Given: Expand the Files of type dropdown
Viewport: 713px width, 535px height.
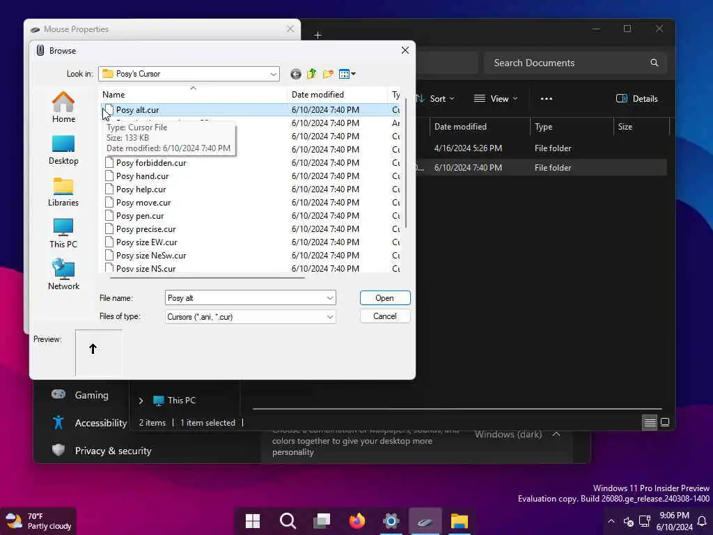Looking at the screenshot, I should coord(329,317).
